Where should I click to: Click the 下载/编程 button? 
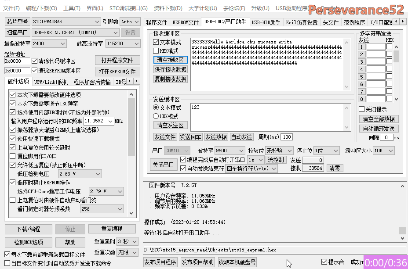pos(29,229)
